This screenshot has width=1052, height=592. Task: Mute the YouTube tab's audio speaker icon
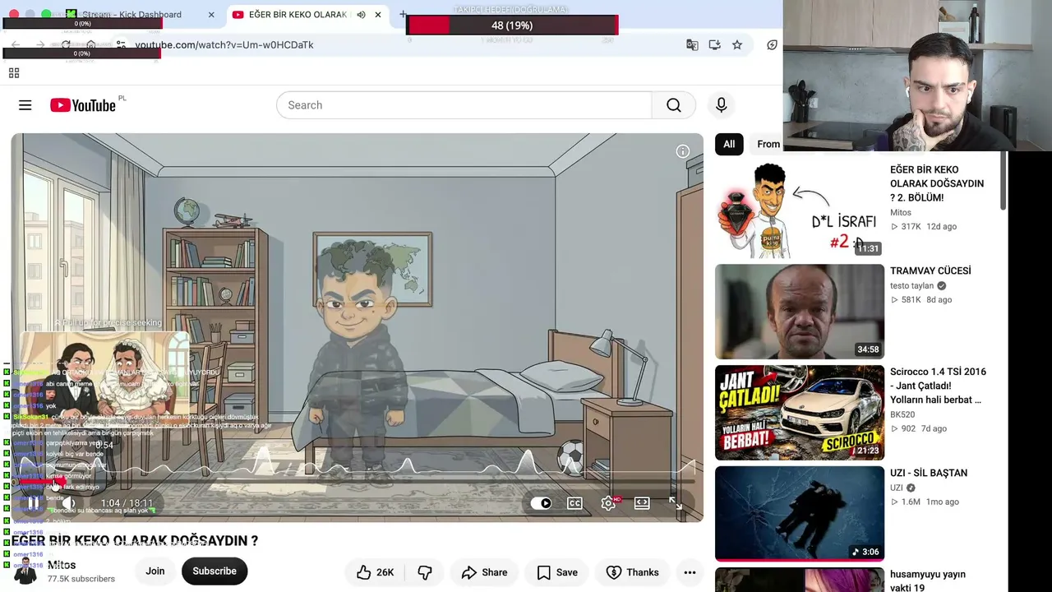[x=361, y=15]
